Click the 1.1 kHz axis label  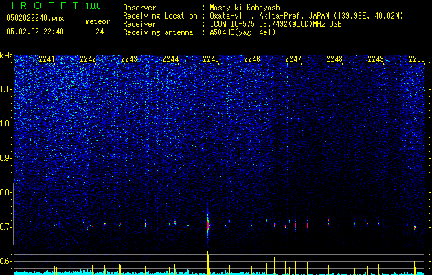pos(6,89)
